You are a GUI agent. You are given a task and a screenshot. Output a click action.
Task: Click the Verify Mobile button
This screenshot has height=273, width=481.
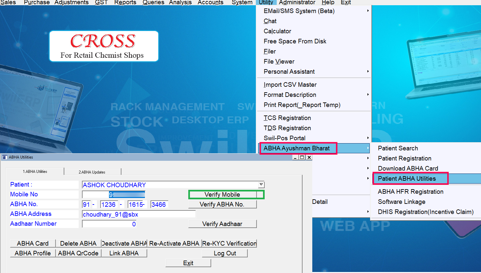[222, 194]
